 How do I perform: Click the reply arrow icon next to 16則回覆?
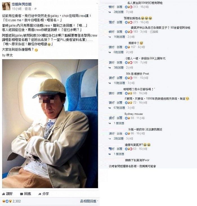coord(110,37)
